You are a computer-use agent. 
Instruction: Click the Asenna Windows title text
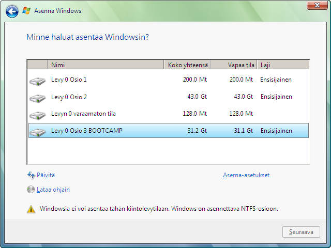pos(57,11)
